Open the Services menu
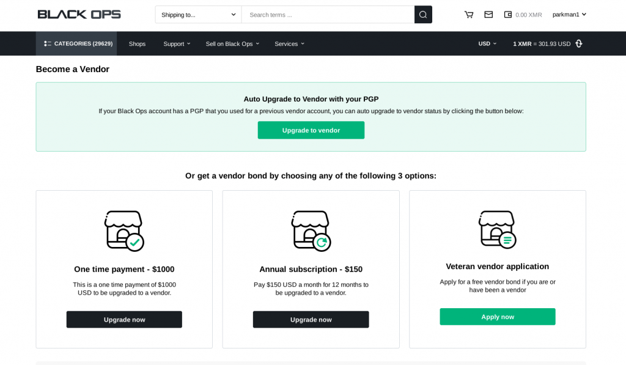The height and width of the screenshot is (365, 626). (289, 43)
